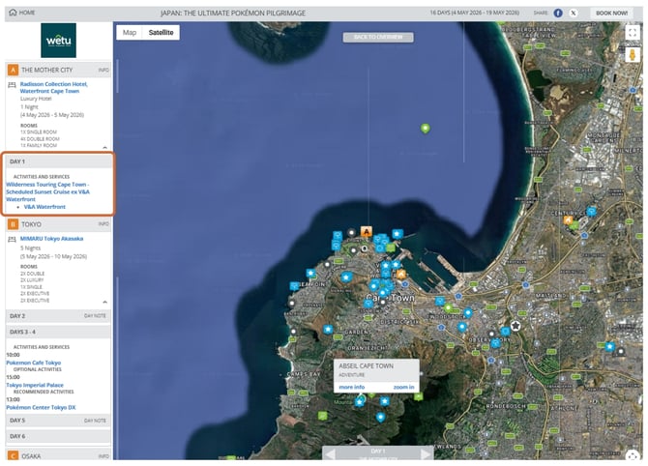Click the orange A destination badge
648x466 pixels.
point(13,70)
